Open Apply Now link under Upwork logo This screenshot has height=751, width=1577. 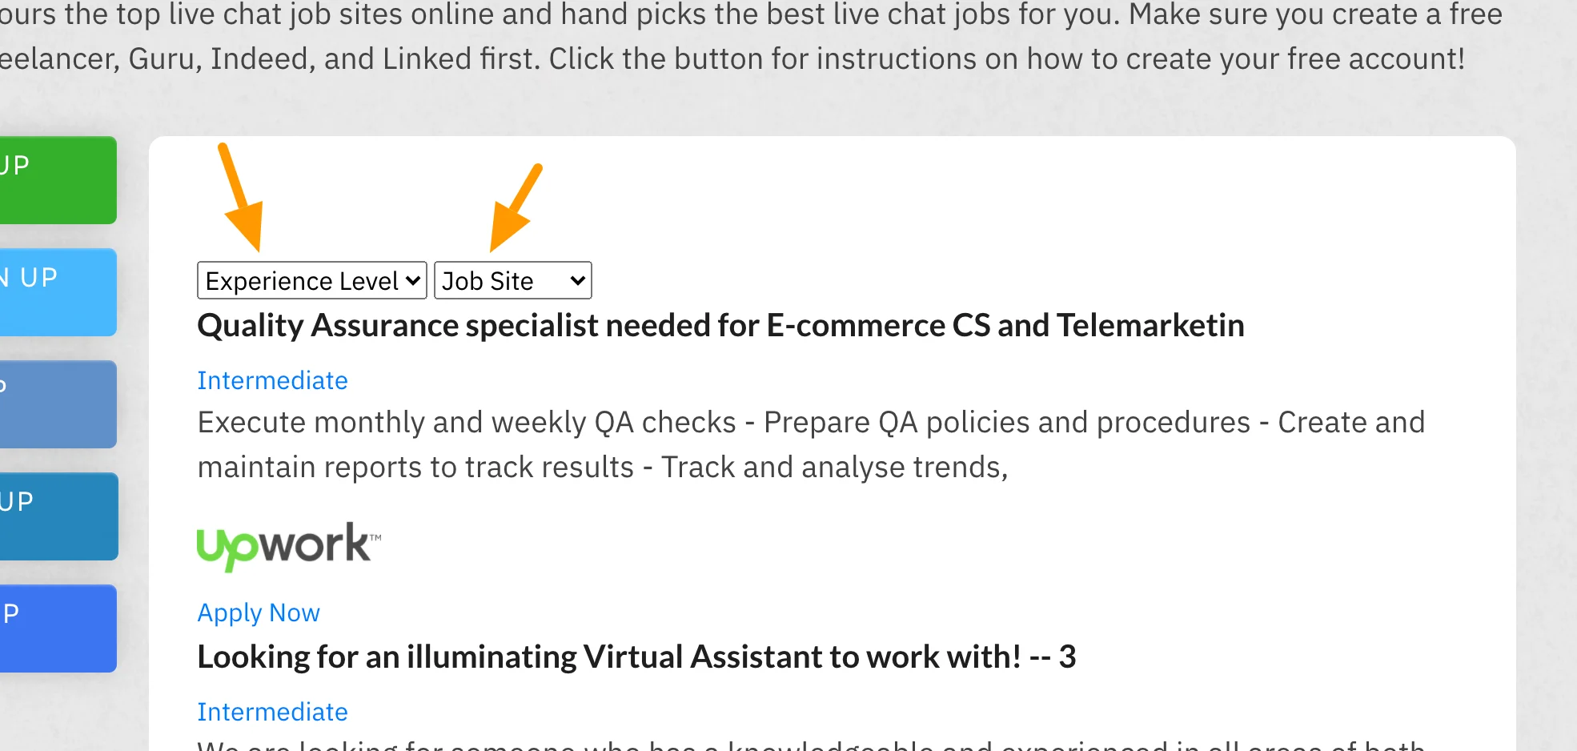coord(259,612)
